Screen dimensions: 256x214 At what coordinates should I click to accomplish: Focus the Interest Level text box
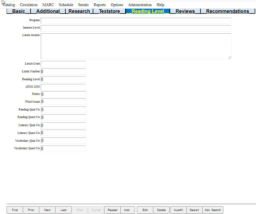tap(136, 28)
